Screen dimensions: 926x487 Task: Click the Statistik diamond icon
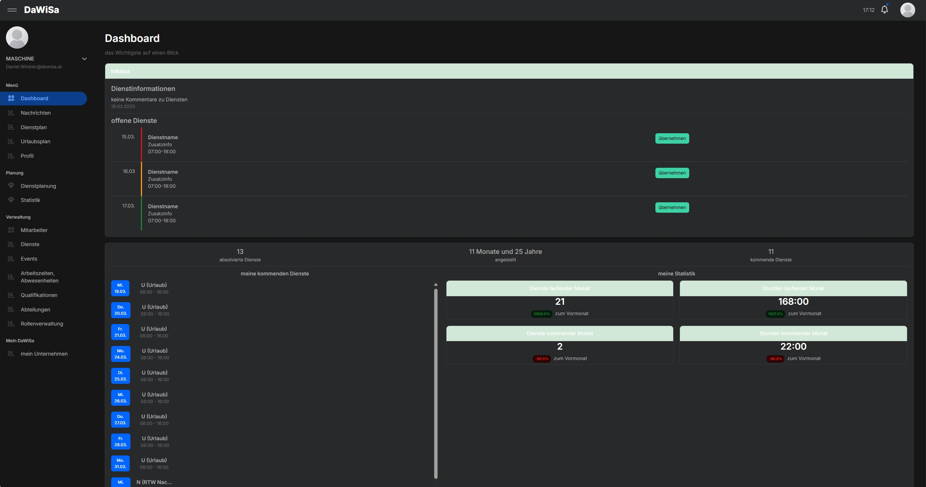11,200
